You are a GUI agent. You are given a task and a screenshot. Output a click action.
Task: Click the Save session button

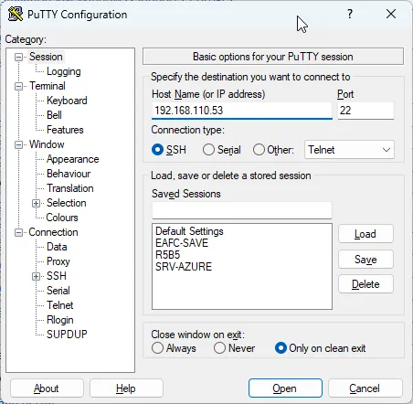[365, 260]
